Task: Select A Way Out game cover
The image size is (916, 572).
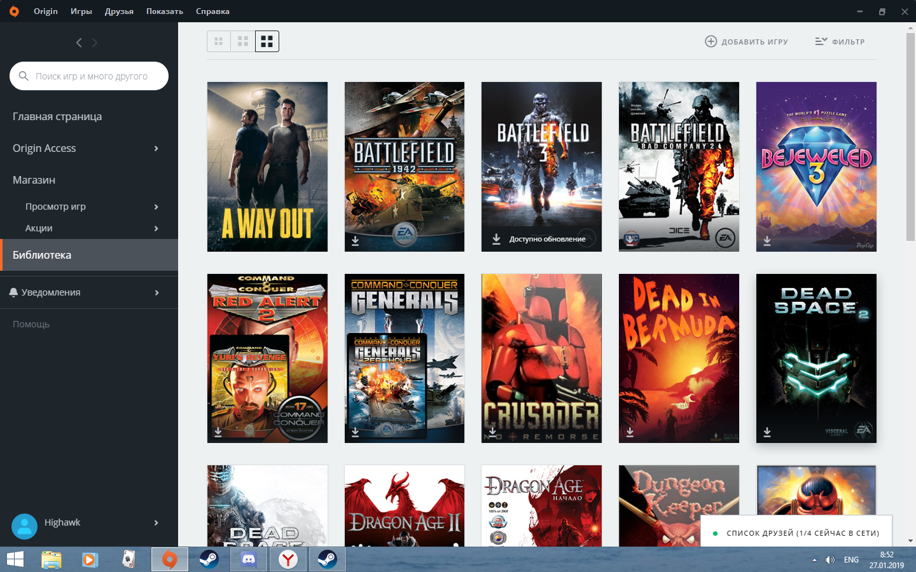Action: point(267,167)
